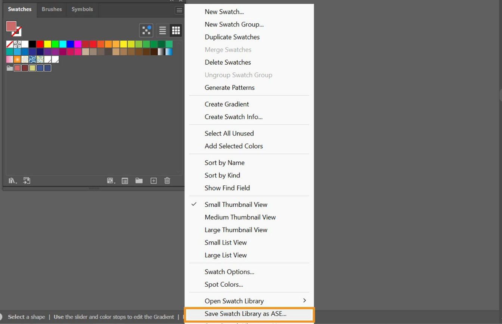
Task: Open the Swatch Libraries dropdown arrow
Action: (x=16, y=182)
